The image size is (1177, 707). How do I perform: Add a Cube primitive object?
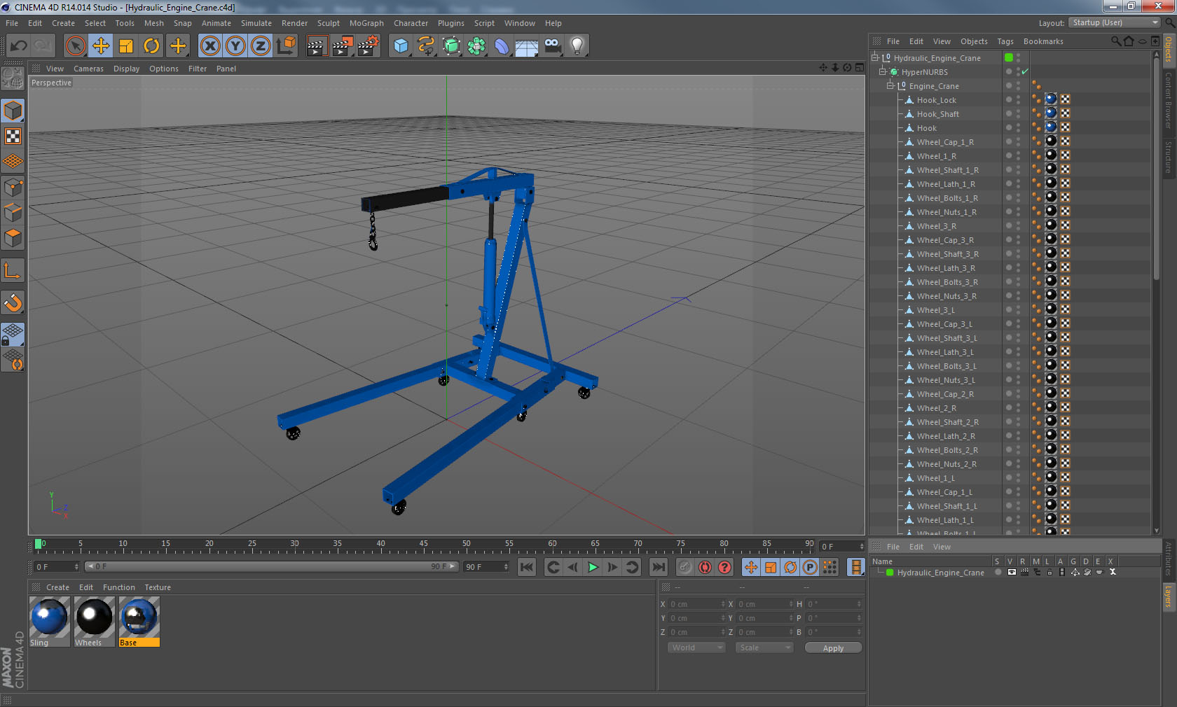tap(401, 46)
